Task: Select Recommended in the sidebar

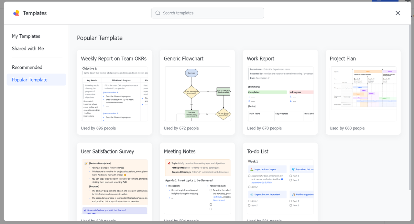Action: [27, 67]
